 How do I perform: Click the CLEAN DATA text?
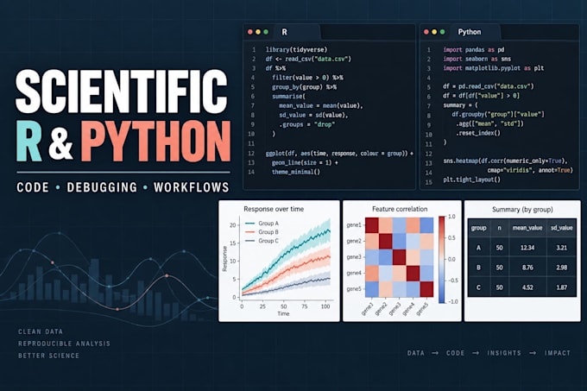[41, 331]
